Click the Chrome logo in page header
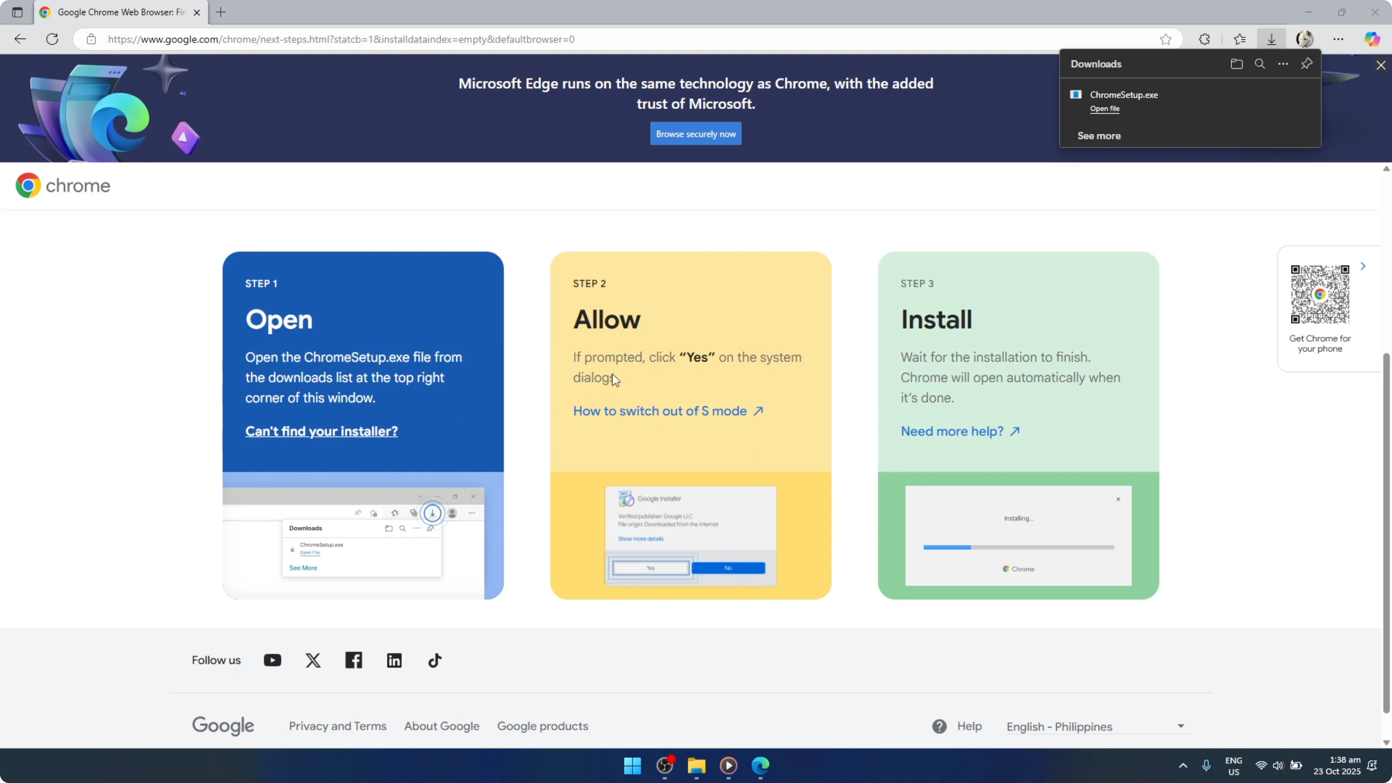 tap(63, 185)
